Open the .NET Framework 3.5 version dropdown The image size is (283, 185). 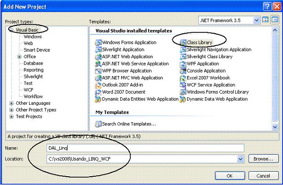(x=256, y=20)
